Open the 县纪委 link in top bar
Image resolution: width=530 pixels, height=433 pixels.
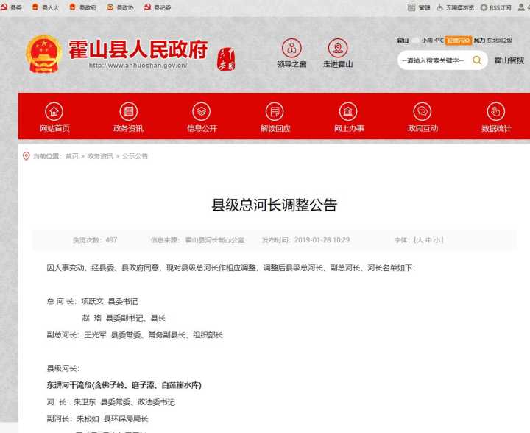[158, 7]
